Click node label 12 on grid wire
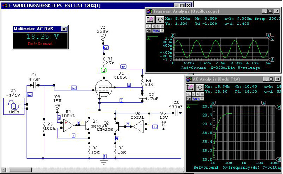The width and height of the screenshot is (283, 174). point(74,88)
